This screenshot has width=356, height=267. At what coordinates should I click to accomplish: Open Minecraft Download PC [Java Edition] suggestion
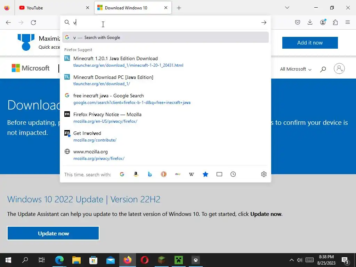tap(165, 80)
